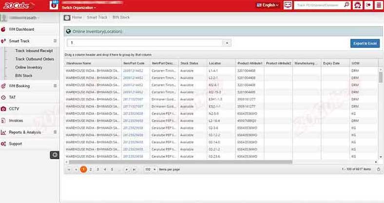
Task: Select Online Inventory in sidebar
Action: click(28, 67)
